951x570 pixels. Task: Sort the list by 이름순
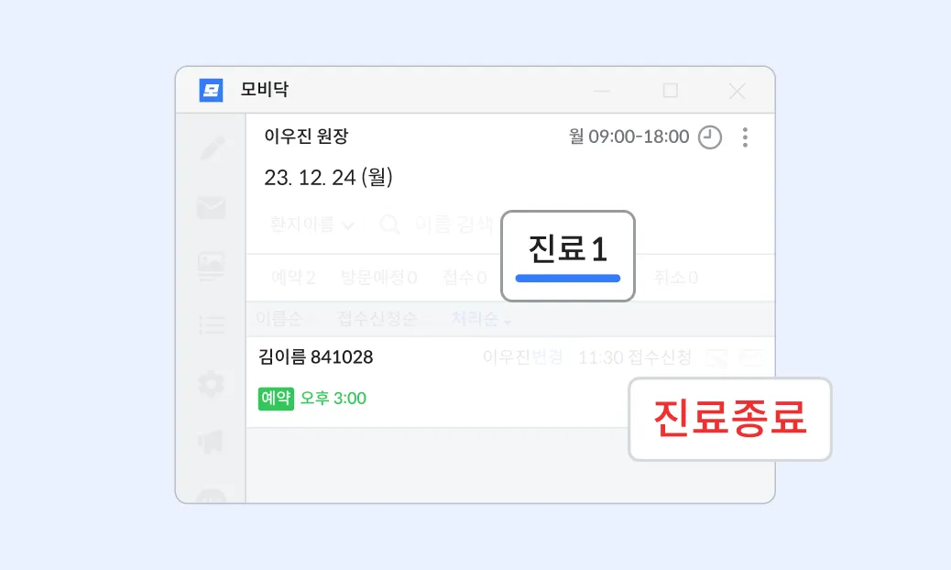click(x=279, y=319)
